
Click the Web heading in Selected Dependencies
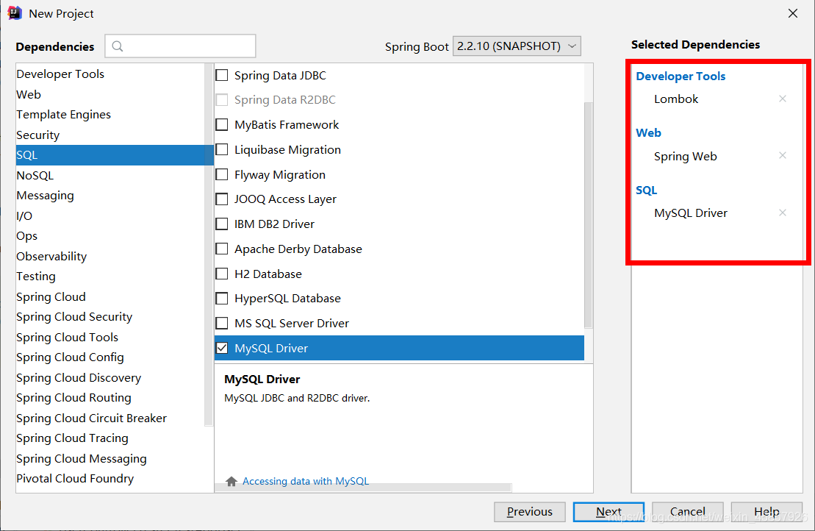click(649, 133)
